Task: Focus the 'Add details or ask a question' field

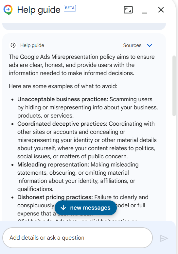Action: point(78,238)
